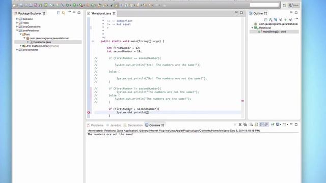
Task: Collapse the src folder
Action: click(21, 34)
